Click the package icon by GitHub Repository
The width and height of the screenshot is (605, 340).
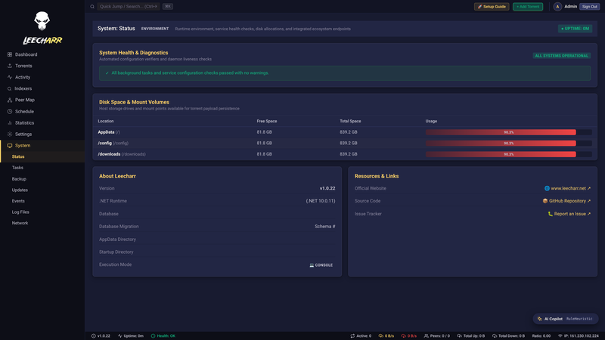(544, 201)
